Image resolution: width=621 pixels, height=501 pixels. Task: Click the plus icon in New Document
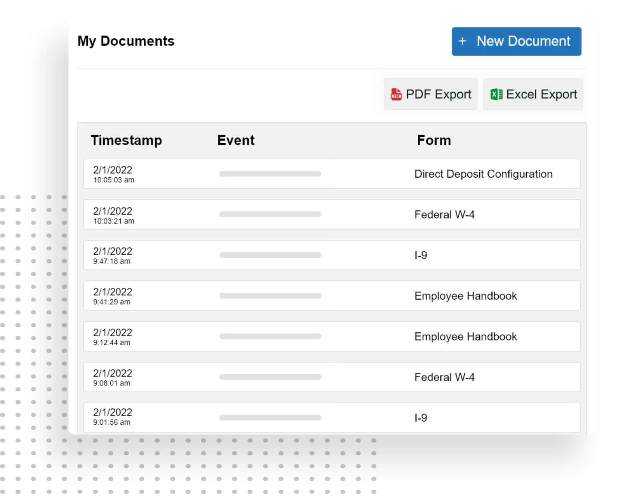coord(462,41)
